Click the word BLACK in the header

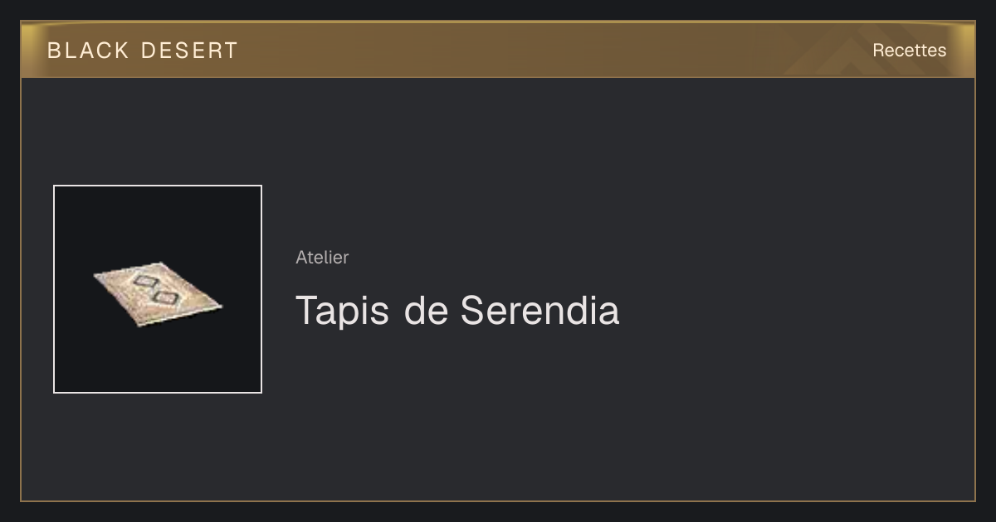[88, 51]
